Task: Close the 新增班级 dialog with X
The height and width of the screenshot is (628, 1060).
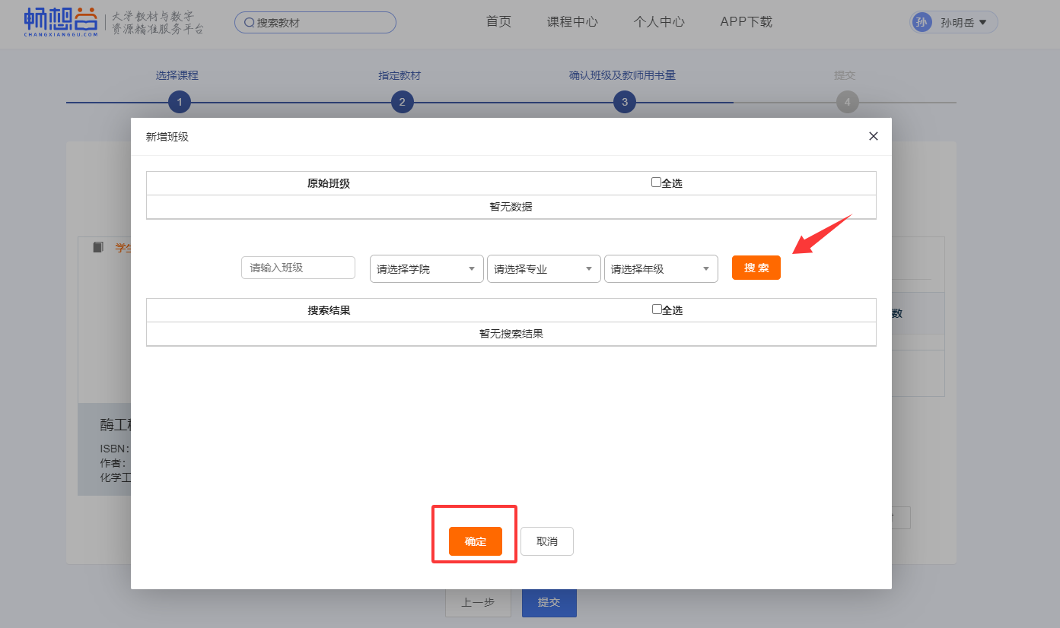Action: pyautogui.click(x=874, y=136)
